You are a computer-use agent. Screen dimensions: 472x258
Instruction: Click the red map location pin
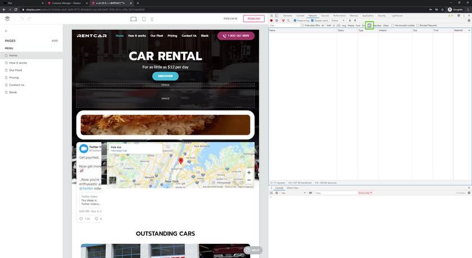(180, 161)
